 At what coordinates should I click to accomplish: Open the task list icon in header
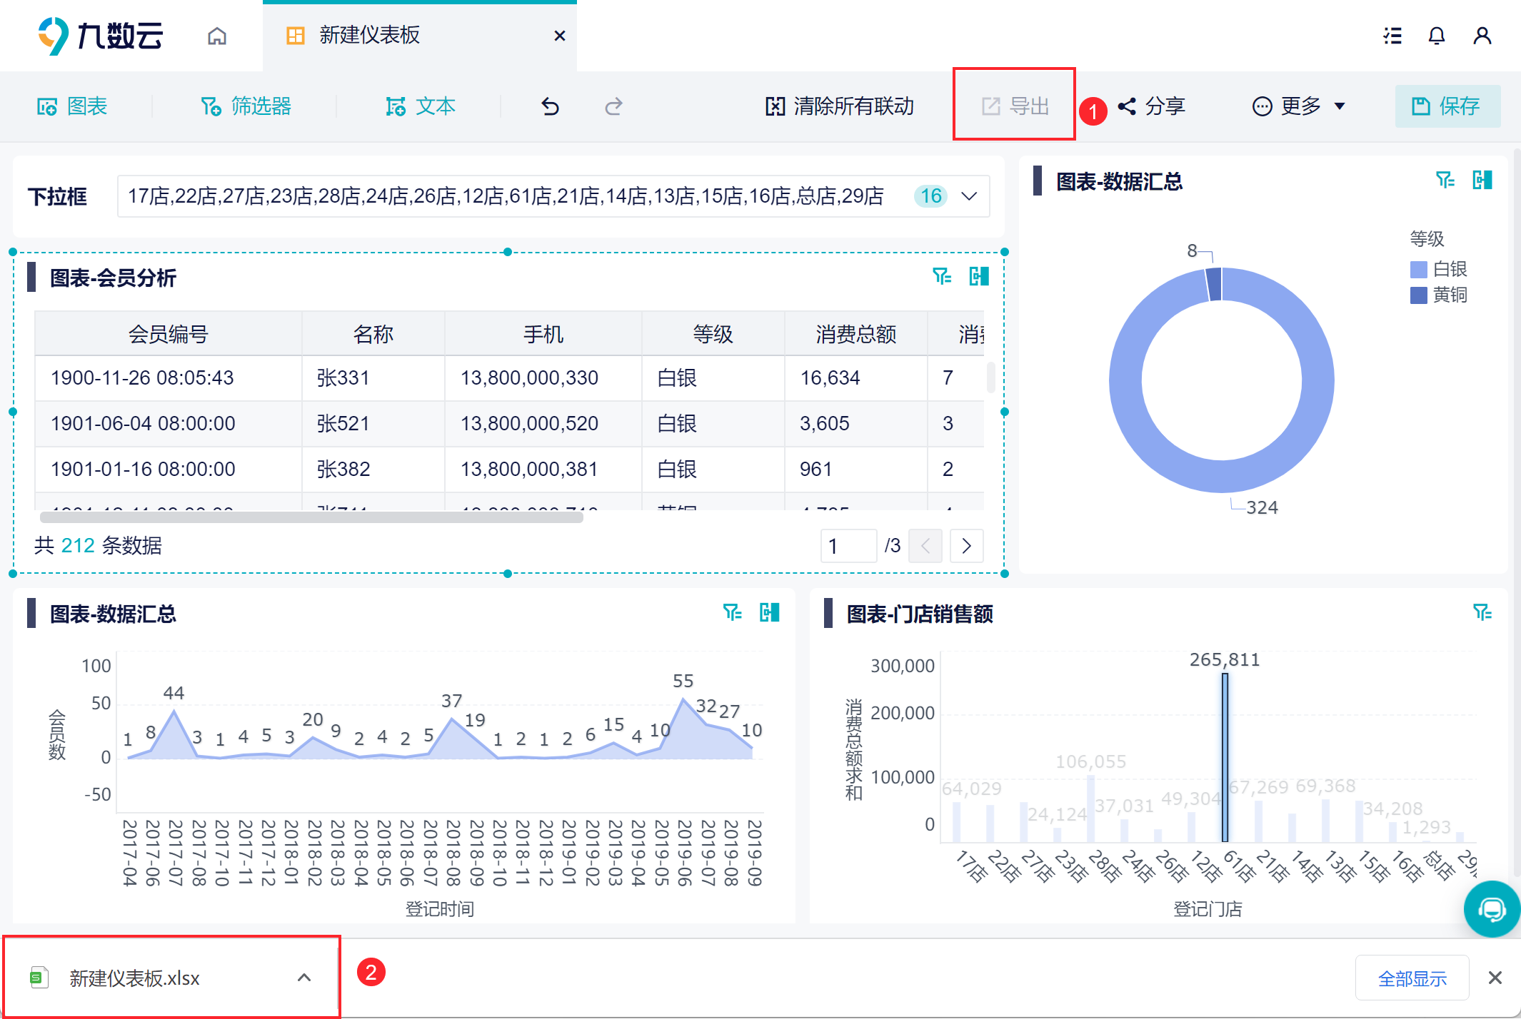point(1392,36)
